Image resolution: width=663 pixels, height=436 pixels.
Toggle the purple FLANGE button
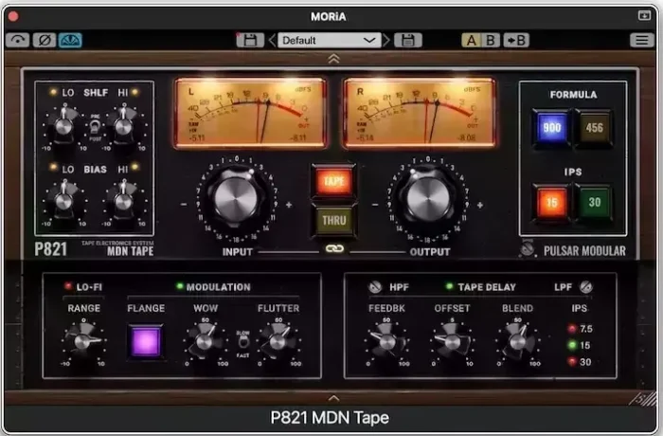click(x=145, y=340)
